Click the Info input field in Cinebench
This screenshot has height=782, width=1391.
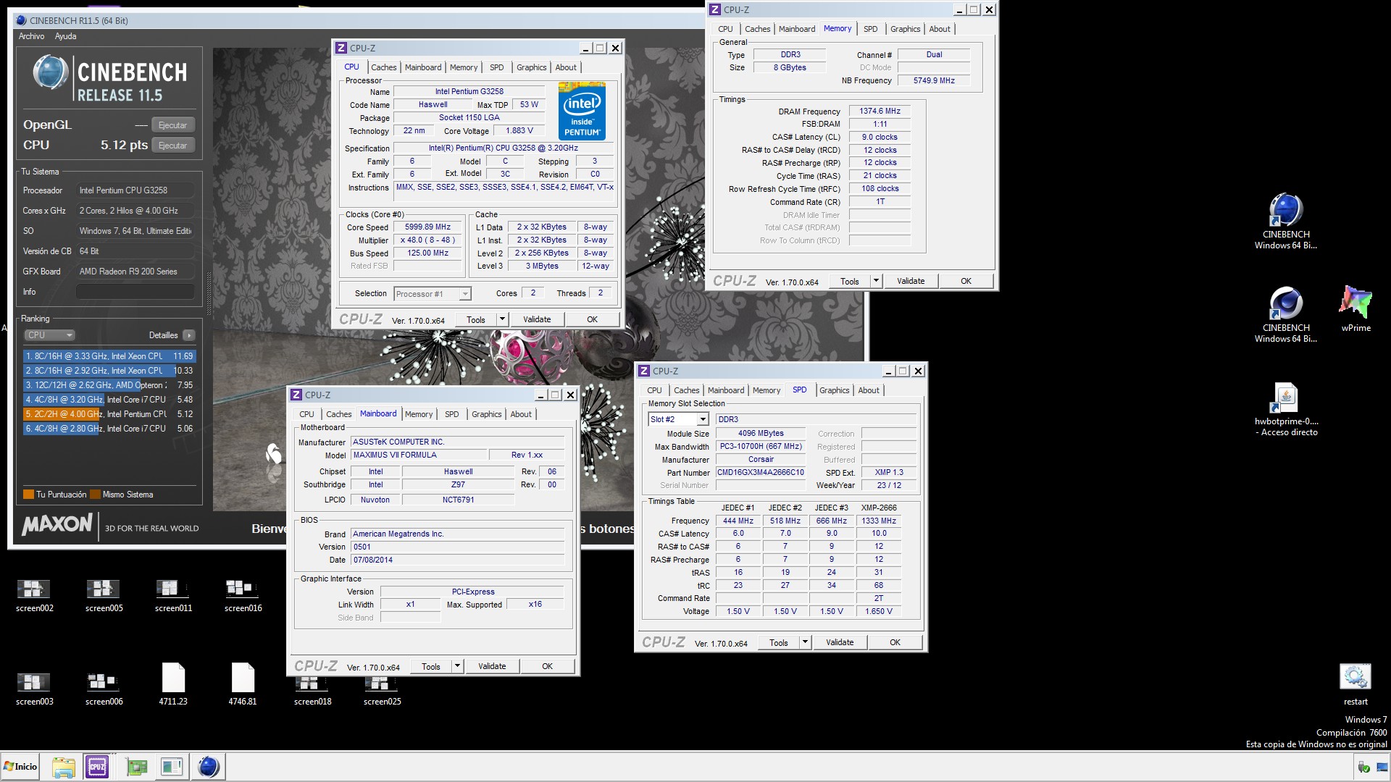click(135, 292)
